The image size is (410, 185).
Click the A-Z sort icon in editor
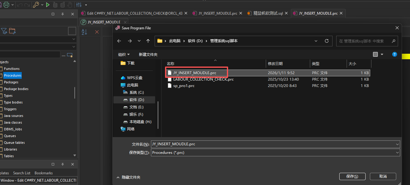click(84, 32)
